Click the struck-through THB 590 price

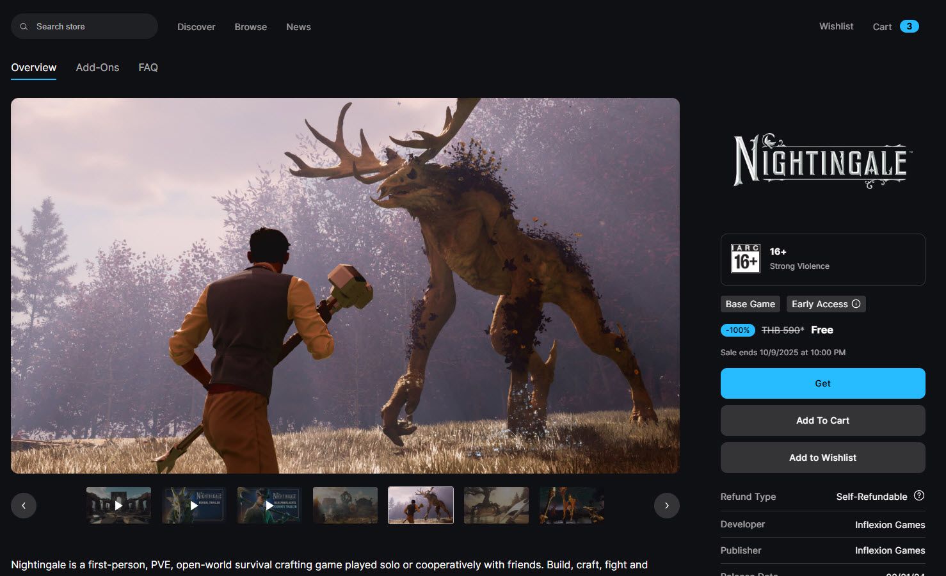[x=783, y=330]
